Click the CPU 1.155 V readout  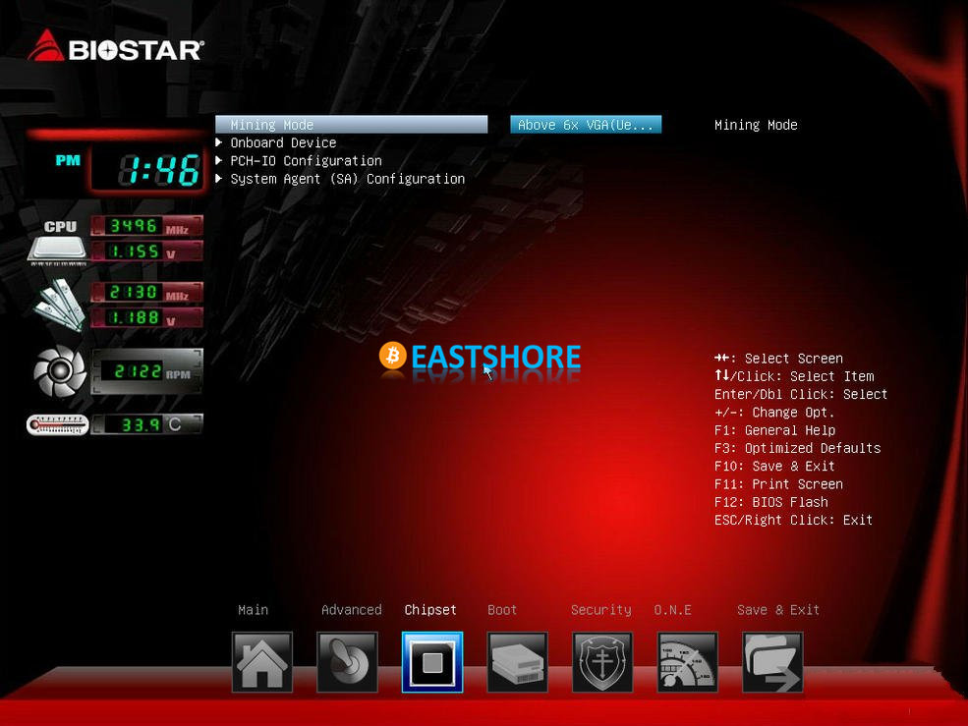tap(147, 251)
